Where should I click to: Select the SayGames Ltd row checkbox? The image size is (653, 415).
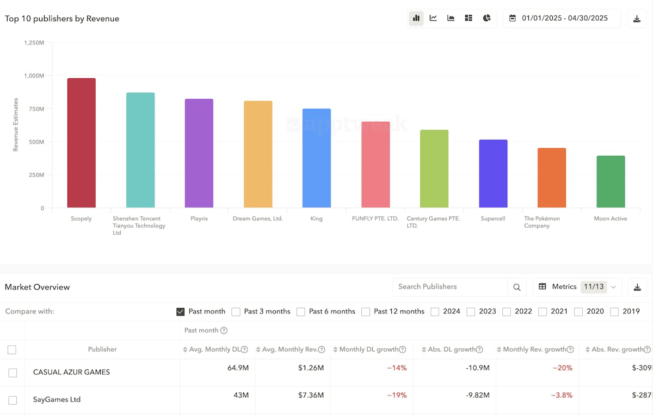13,400
